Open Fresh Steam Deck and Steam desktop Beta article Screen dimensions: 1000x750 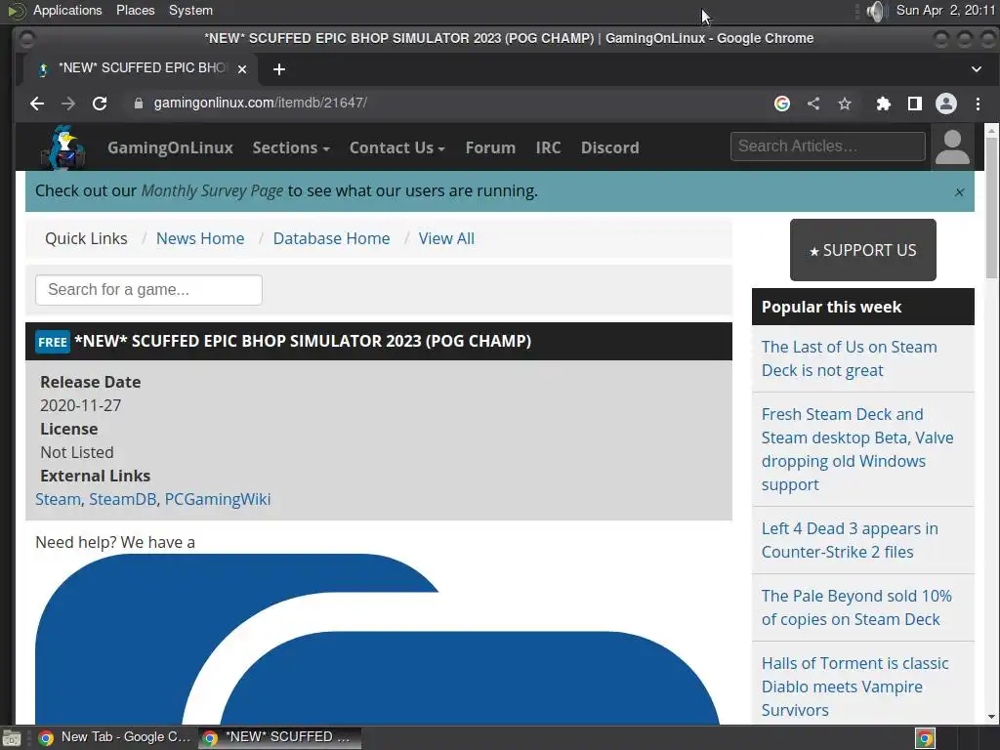pyautogui.click(x=857, y=449)
